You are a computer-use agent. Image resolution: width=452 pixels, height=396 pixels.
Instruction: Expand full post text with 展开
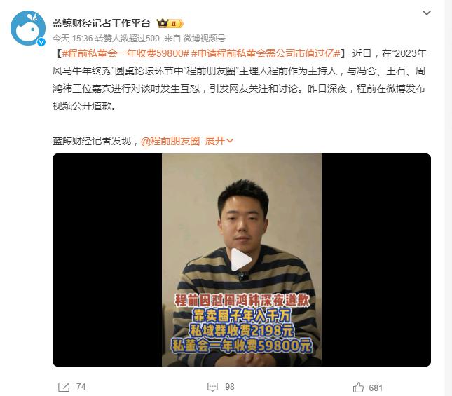click(215, 141)
